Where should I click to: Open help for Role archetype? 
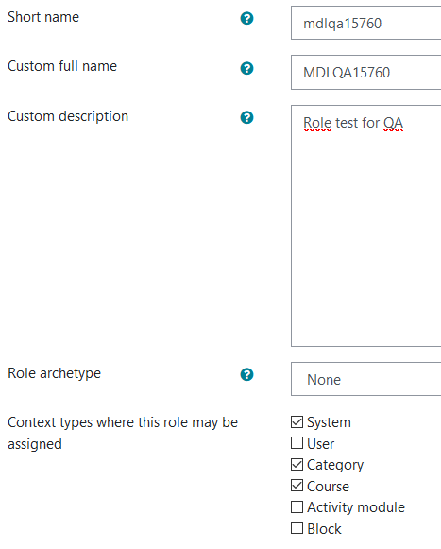pos(246,374)
